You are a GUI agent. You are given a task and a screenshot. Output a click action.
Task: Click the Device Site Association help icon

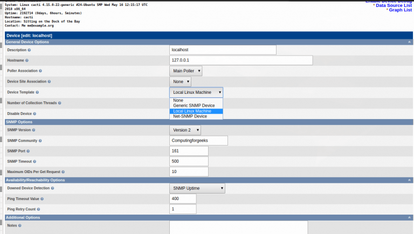(x=50, y=81)
